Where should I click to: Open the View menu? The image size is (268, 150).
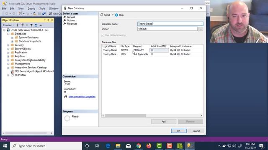(x=21, y=8)
